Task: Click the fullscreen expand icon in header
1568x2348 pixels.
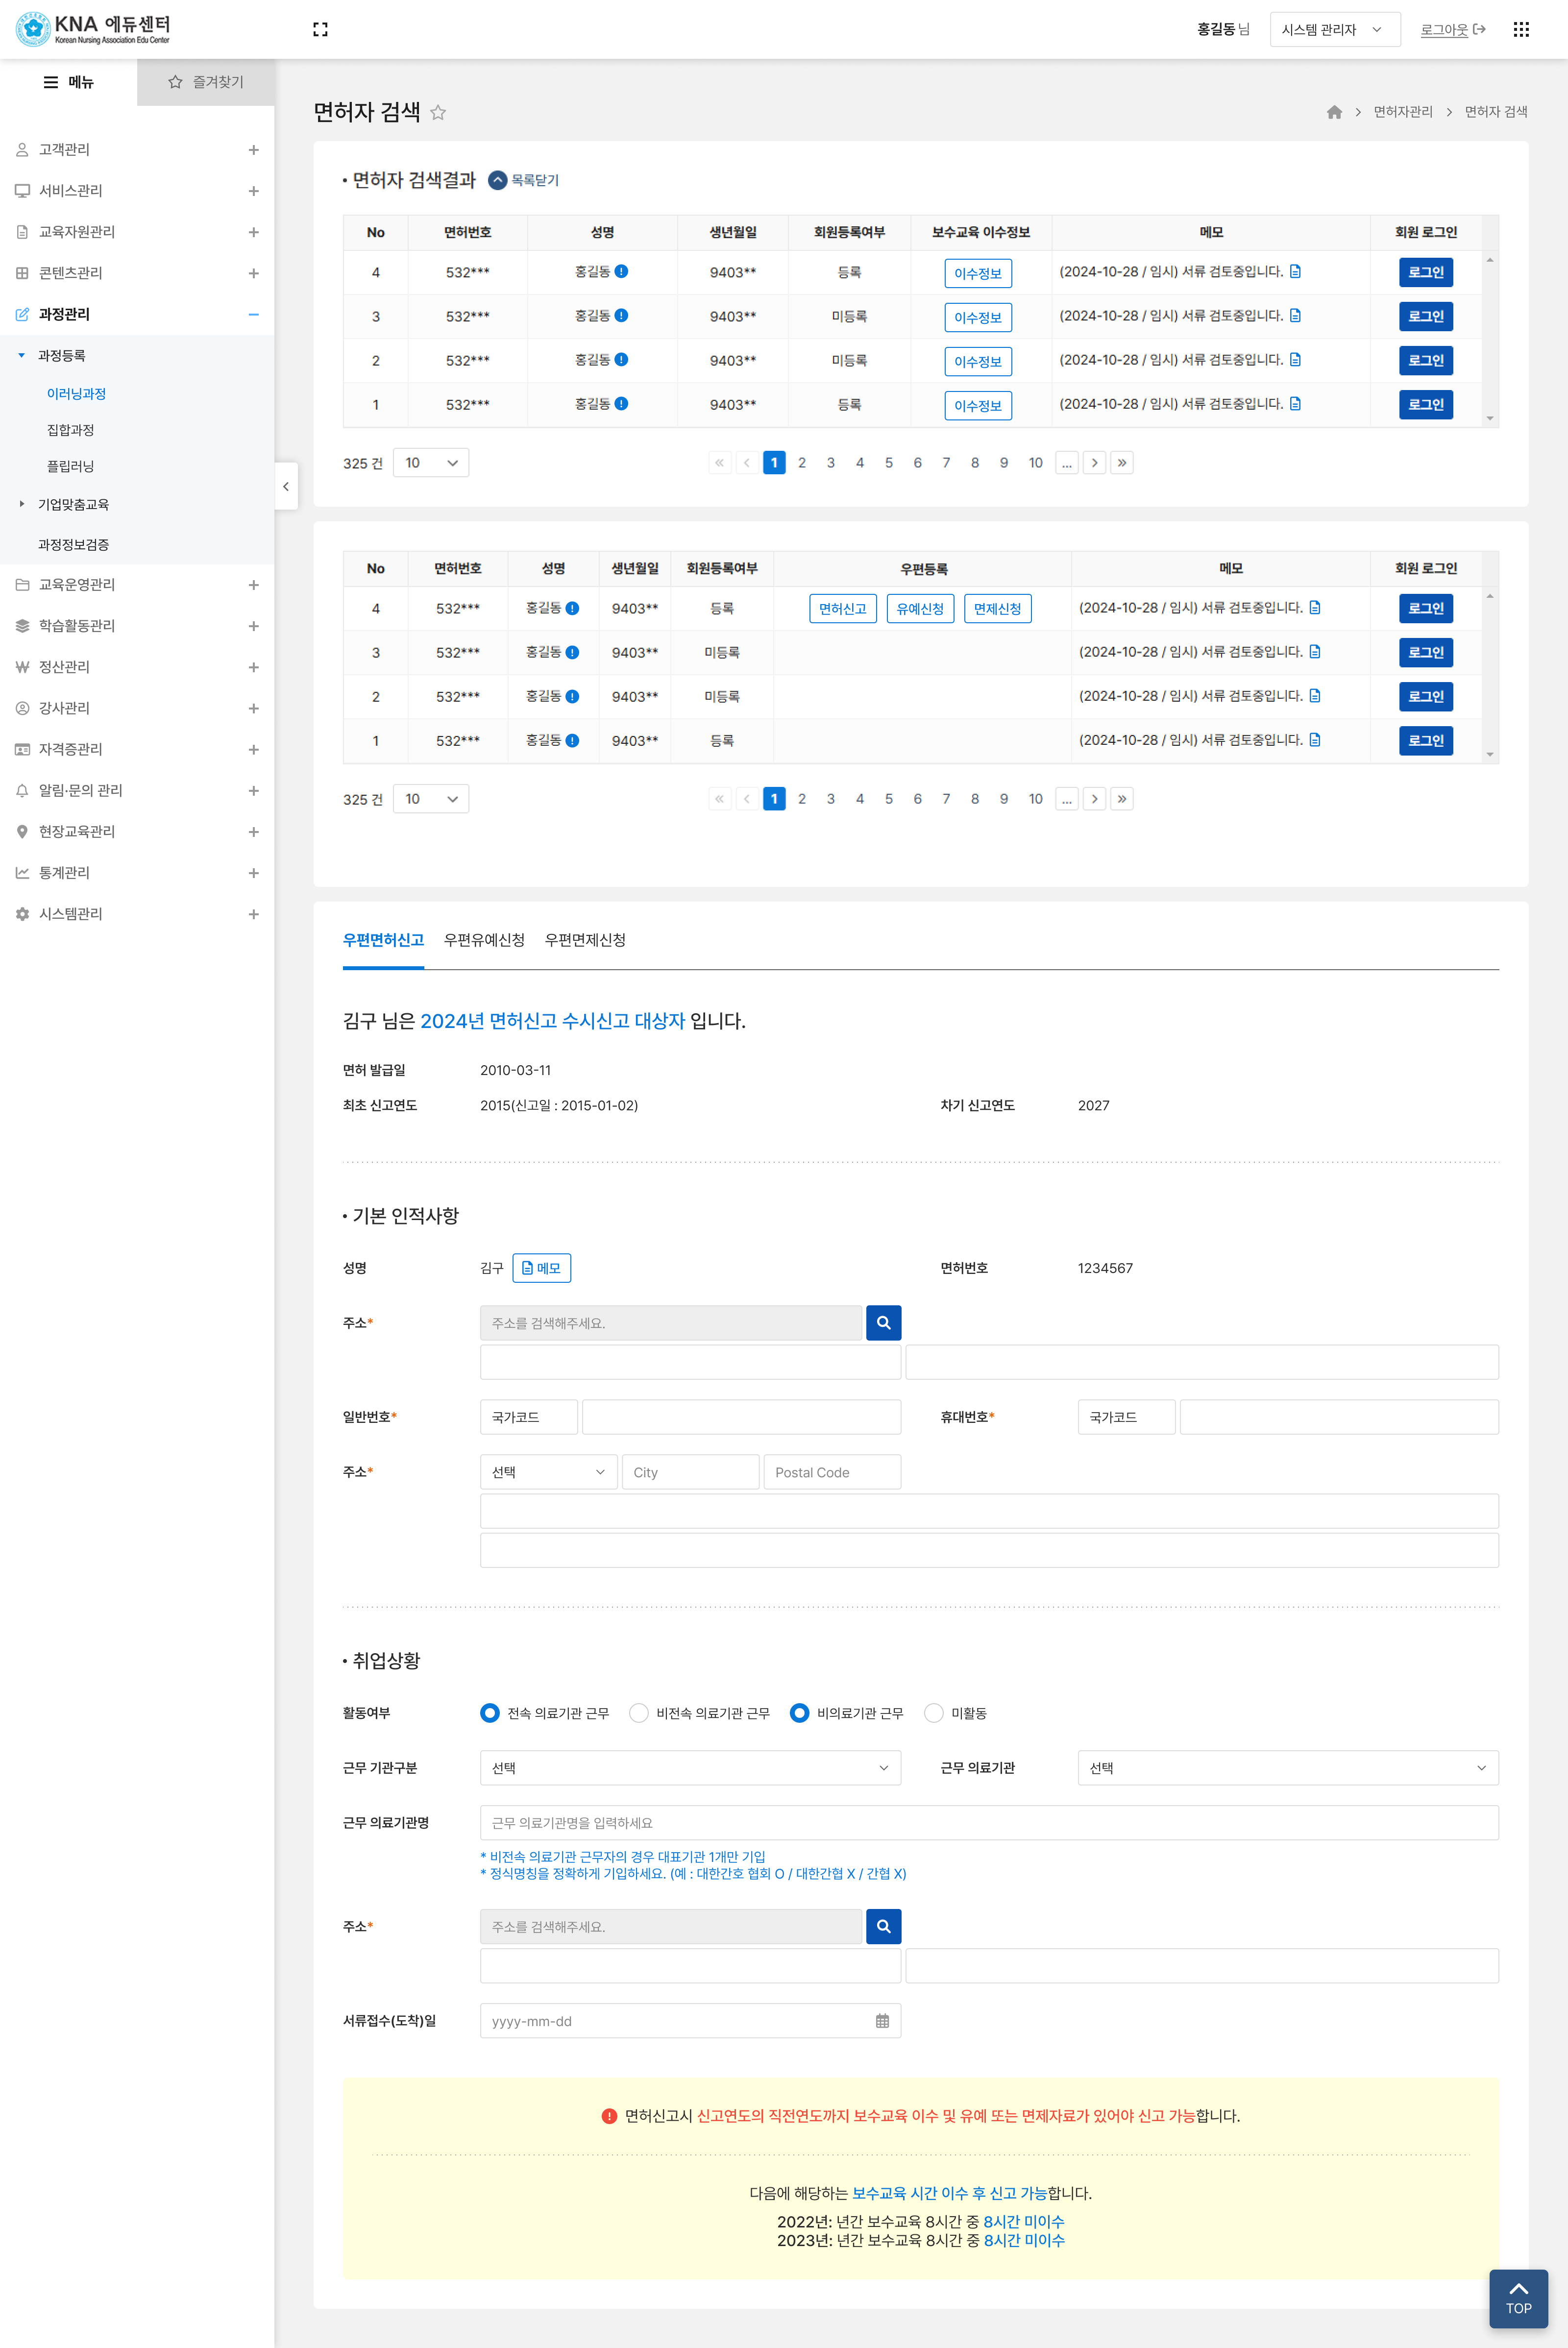Action: point(320,29)
